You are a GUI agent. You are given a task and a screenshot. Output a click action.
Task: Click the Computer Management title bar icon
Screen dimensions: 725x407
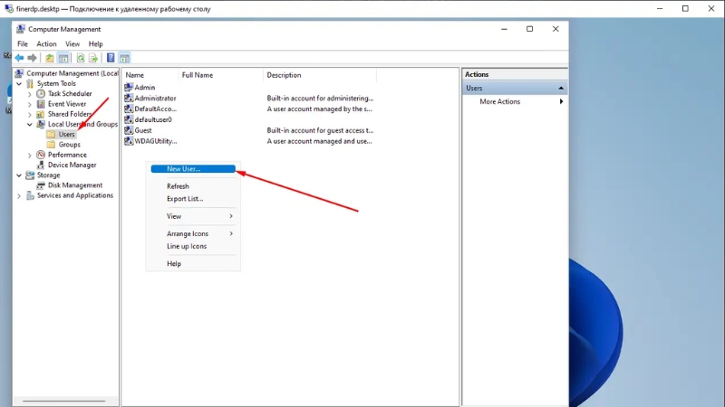pos(20,29)
